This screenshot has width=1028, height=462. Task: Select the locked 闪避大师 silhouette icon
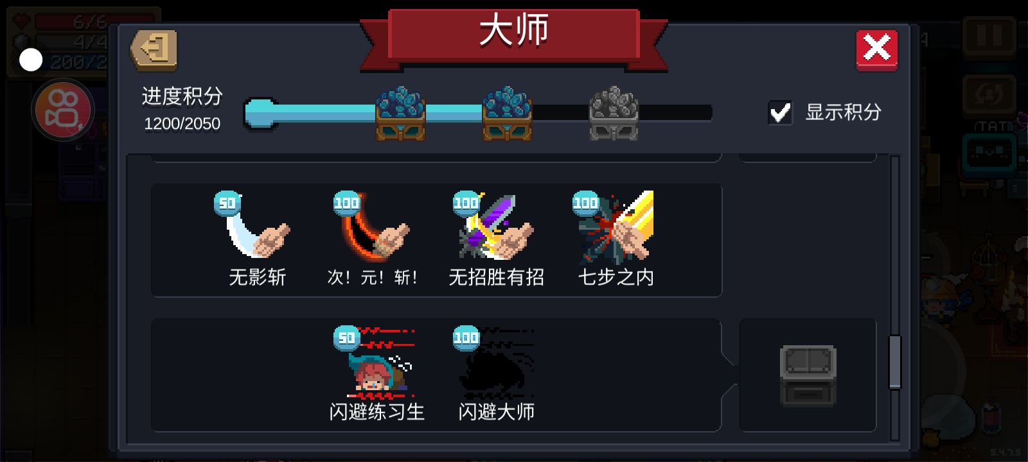click(495, 362)
